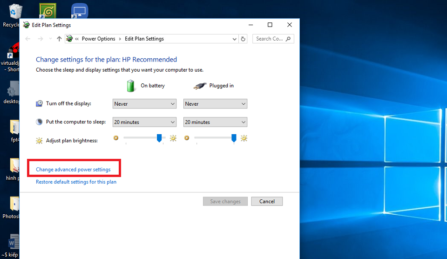Screen dimensions: 447x259
Task: Expand the address bar history dropdown
Action: (234, 39)
